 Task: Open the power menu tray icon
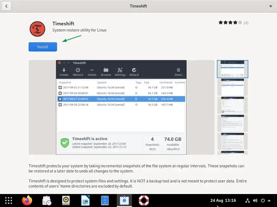coord(263,201)
